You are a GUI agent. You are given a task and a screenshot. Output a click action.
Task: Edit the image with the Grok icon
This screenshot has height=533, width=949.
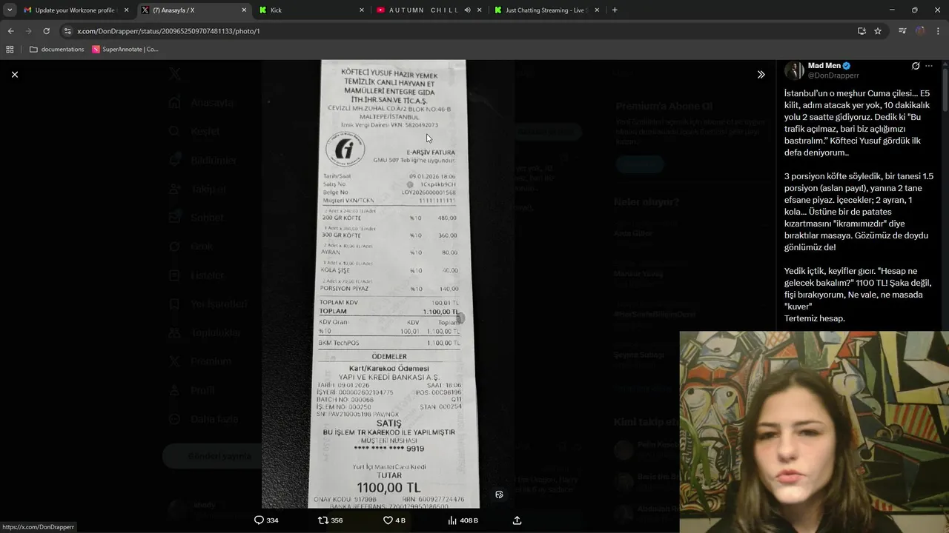499,495
